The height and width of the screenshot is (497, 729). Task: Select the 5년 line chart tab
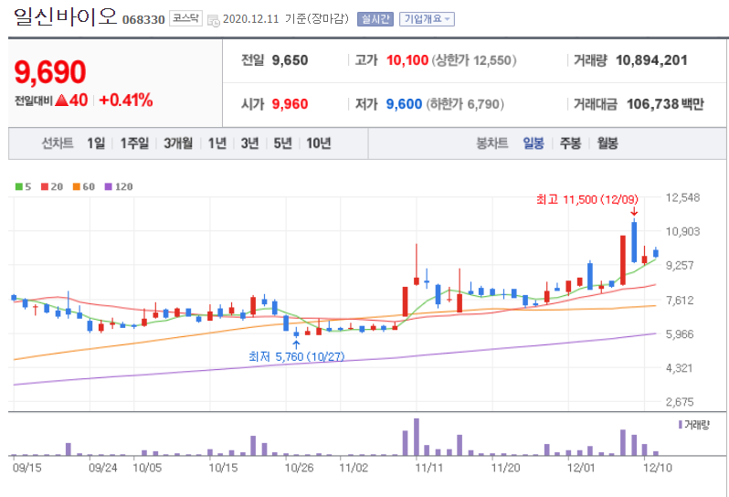282,143
